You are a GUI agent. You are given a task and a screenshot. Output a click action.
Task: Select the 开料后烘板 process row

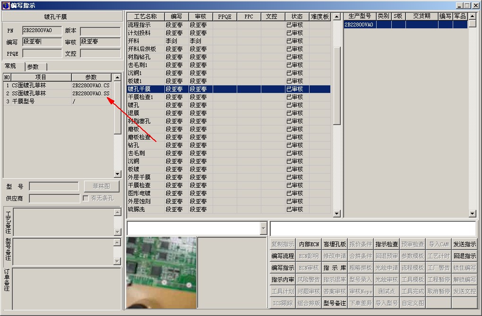229,49
